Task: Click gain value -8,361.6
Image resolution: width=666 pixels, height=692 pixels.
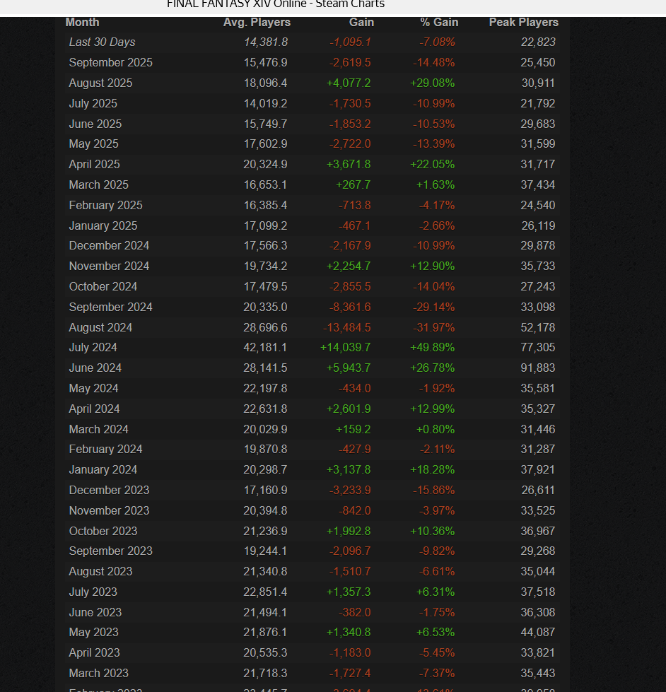Action: pos(350,307)
